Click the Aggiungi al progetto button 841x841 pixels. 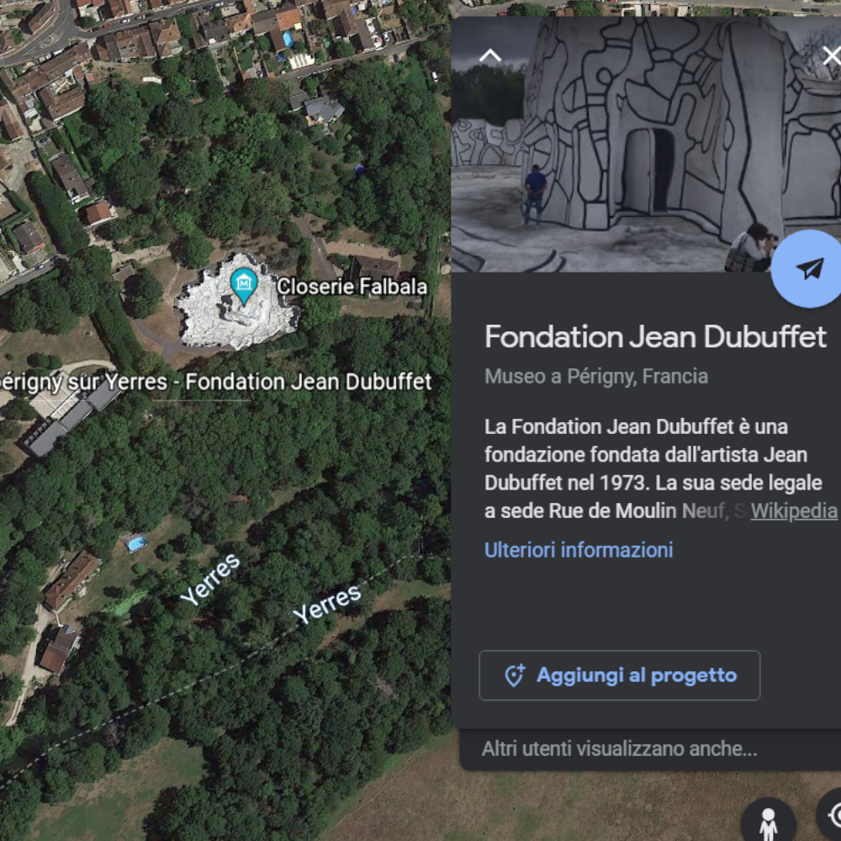620,675
